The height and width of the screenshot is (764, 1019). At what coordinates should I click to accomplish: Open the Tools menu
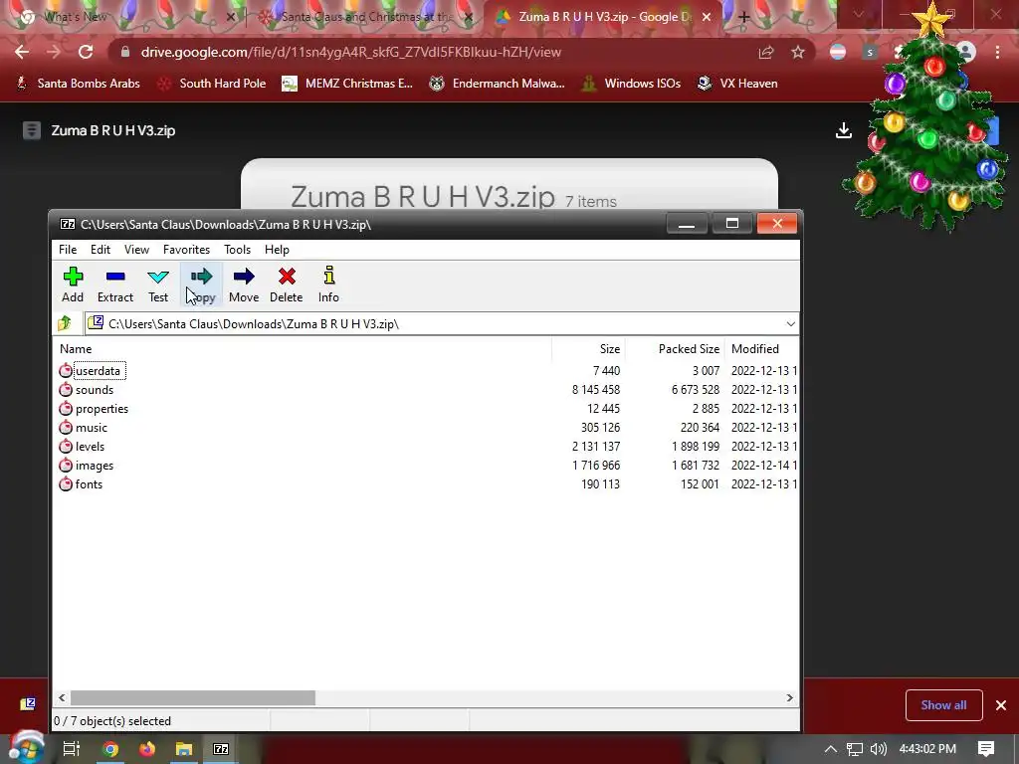point(237,250)
